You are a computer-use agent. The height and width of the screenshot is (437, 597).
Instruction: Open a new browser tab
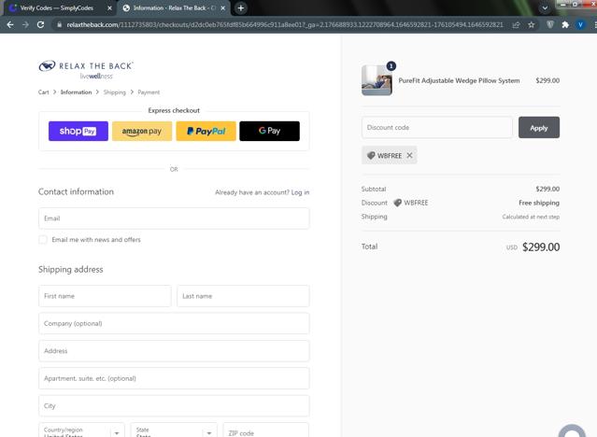coord(241,8)
